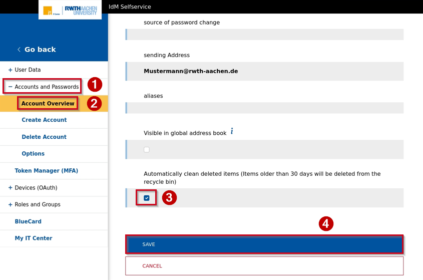Open the Account Overview menu item
The width and height of the screenshot is (423, 280).
(x=48, y=103)
